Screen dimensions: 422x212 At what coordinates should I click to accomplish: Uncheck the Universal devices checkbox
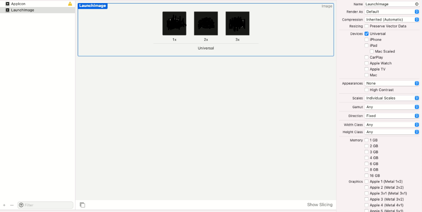coord(367,34)
